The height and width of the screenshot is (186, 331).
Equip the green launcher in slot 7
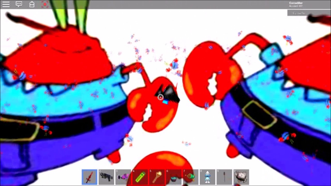(191, 177)
